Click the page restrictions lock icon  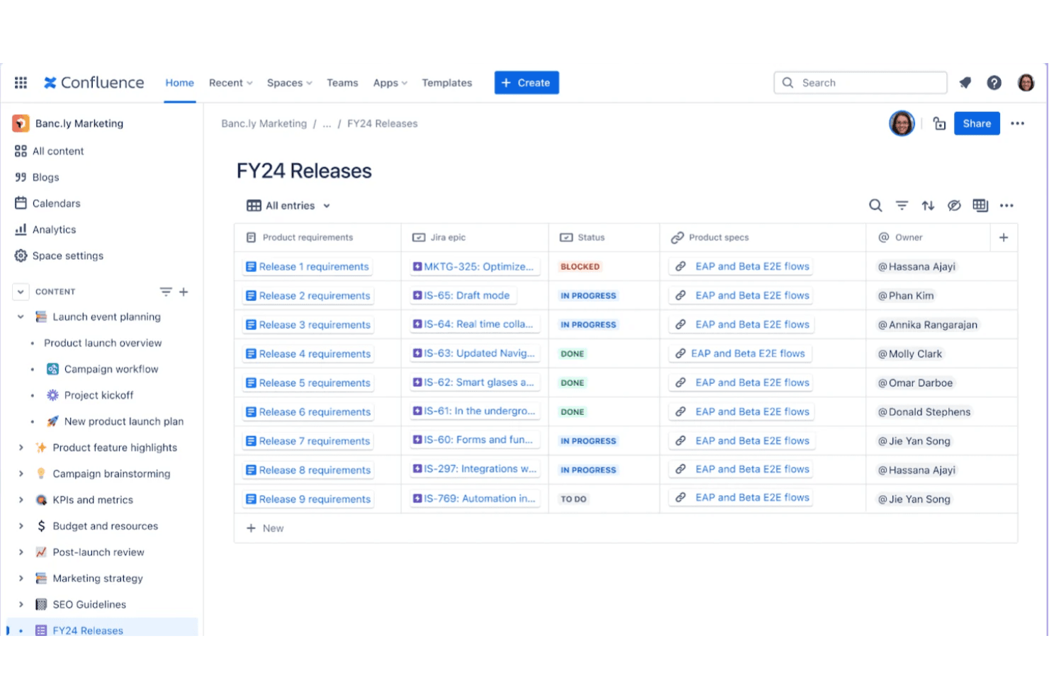pos(939,123)
